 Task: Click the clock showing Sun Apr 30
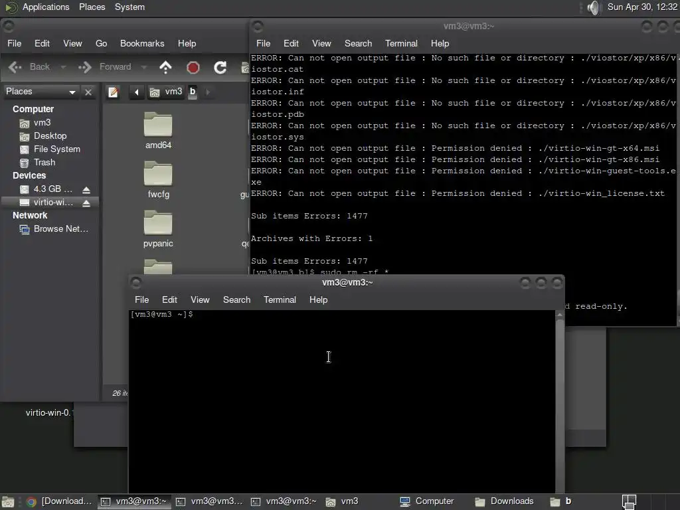click(x=642, y=7)
